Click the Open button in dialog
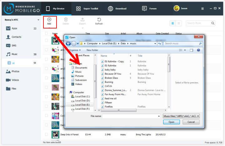Screen dimensions: 225x146 click(x=171, y=122)
